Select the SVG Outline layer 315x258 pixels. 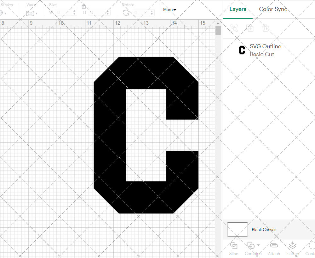coord(269,50)
